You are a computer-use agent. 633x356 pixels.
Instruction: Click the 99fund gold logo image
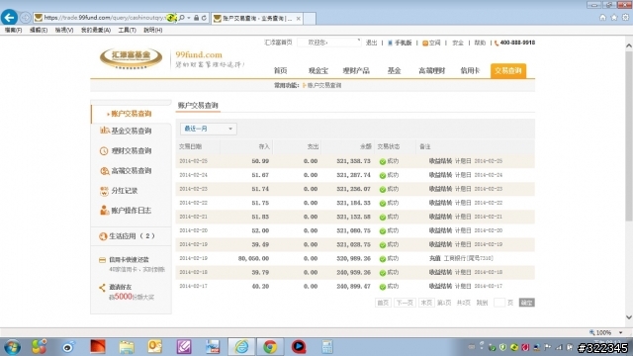132,57
